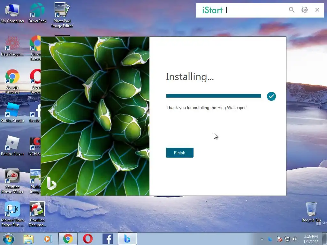This screenshot has height=245, width=327.
Task: Select Movavi Video Editor Plus icon
Action: coord(12,214)
